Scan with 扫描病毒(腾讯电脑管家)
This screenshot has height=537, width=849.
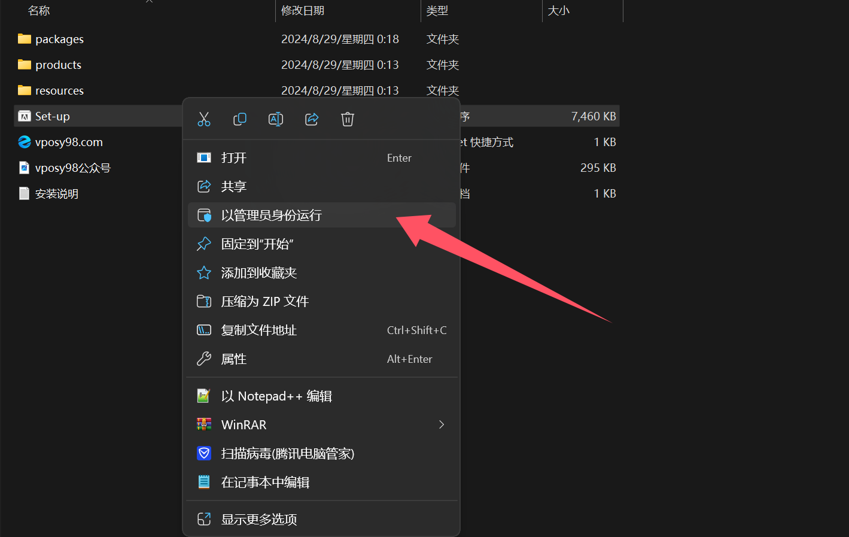point(288,454)
